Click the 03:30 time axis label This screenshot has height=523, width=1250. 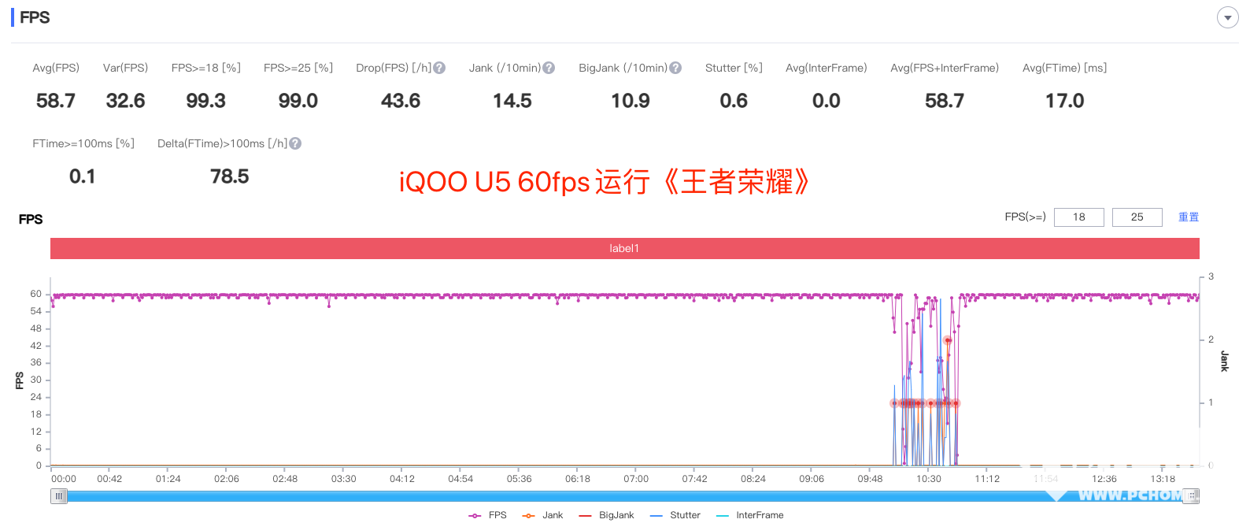(344, 479)
